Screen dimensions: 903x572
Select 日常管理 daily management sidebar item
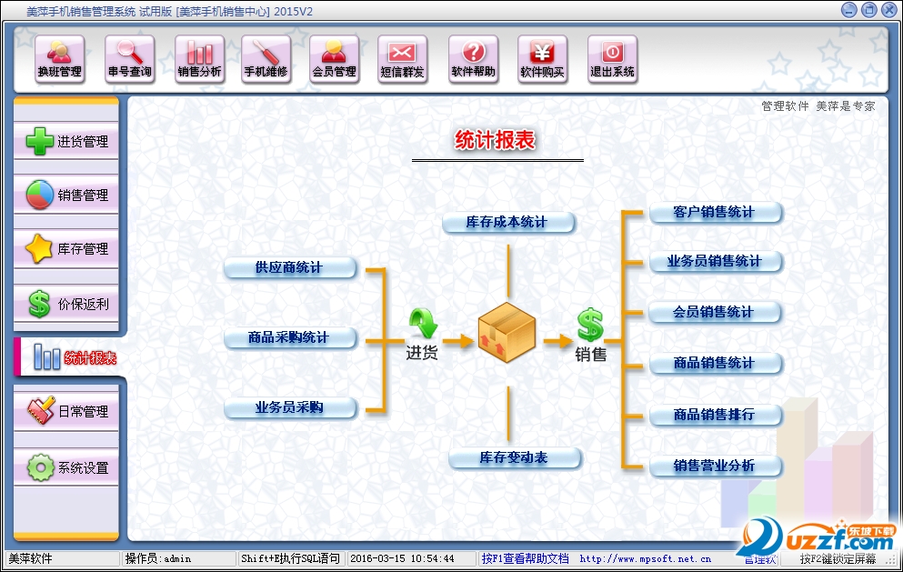click(x=66, y=411)
